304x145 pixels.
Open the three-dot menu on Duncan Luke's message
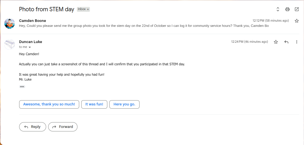coord(297,42)
